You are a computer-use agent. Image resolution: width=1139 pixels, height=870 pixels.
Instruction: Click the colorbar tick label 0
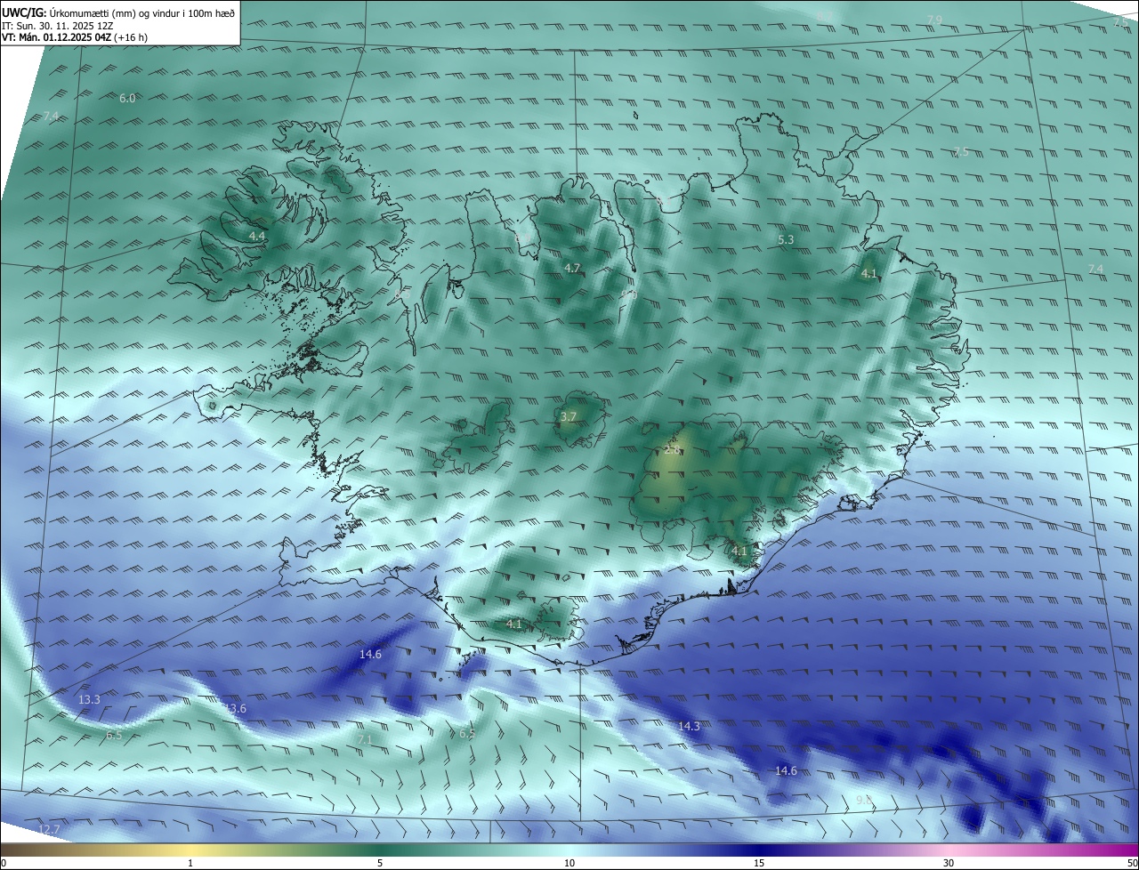[x=3, y=863]
